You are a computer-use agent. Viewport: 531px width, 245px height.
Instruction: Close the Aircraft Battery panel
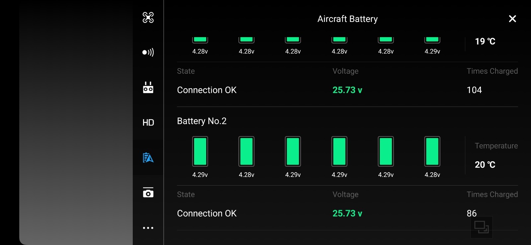point(512,19)
